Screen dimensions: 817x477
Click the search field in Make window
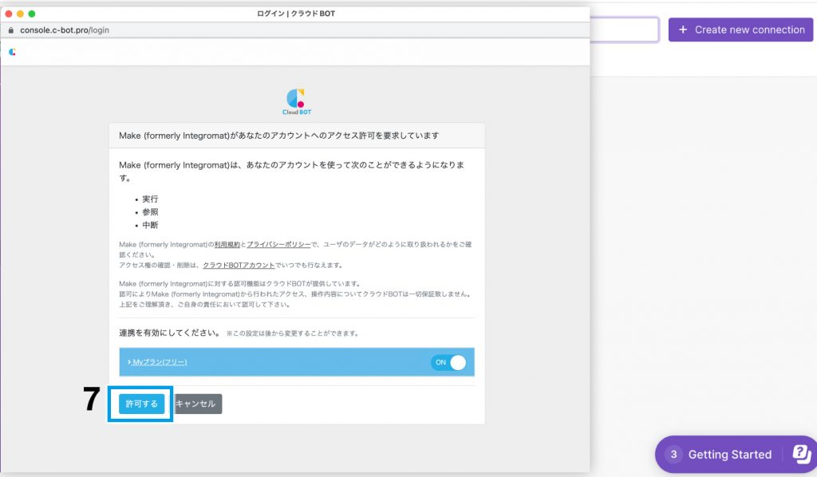[x=624, y=30]
